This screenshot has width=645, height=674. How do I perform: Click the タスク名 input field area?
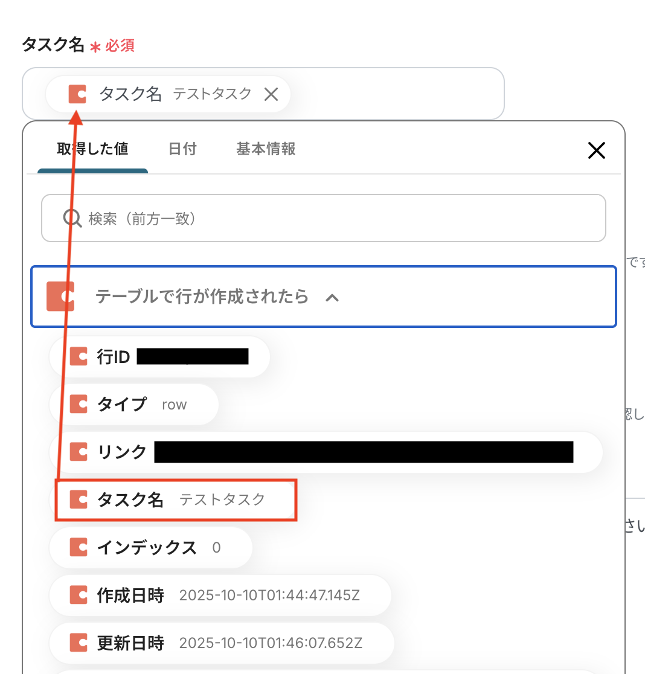pyautogui.click(x=263, y=94)
